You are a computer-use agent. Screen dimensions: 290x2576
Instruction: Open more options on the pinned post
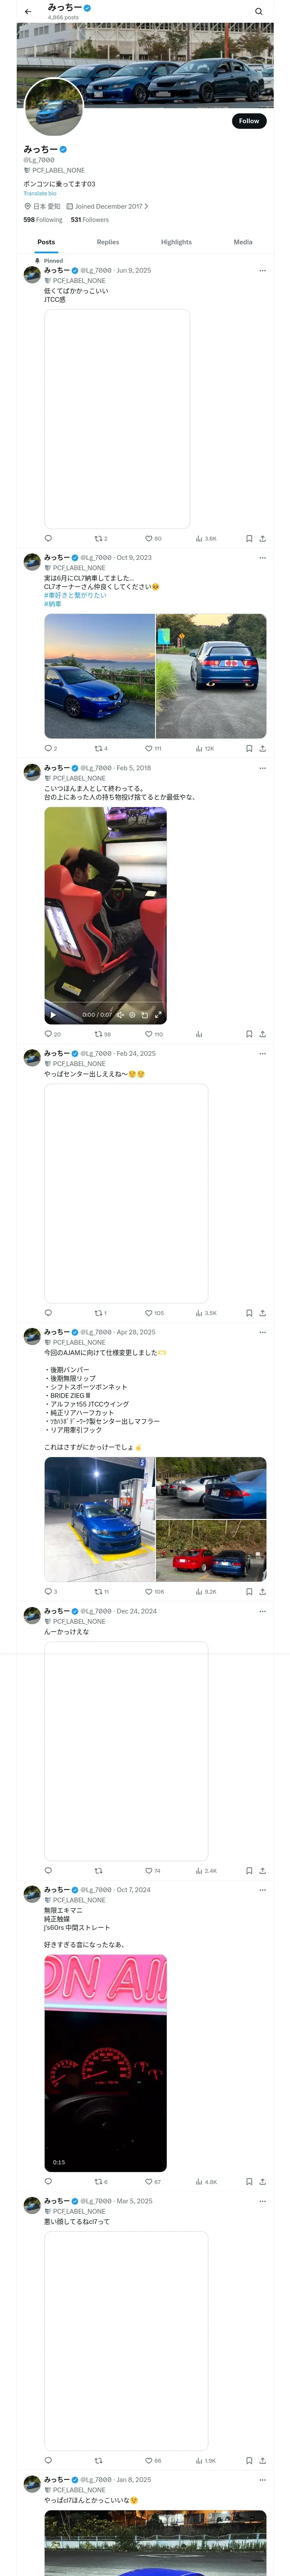[x=262, y=270]
